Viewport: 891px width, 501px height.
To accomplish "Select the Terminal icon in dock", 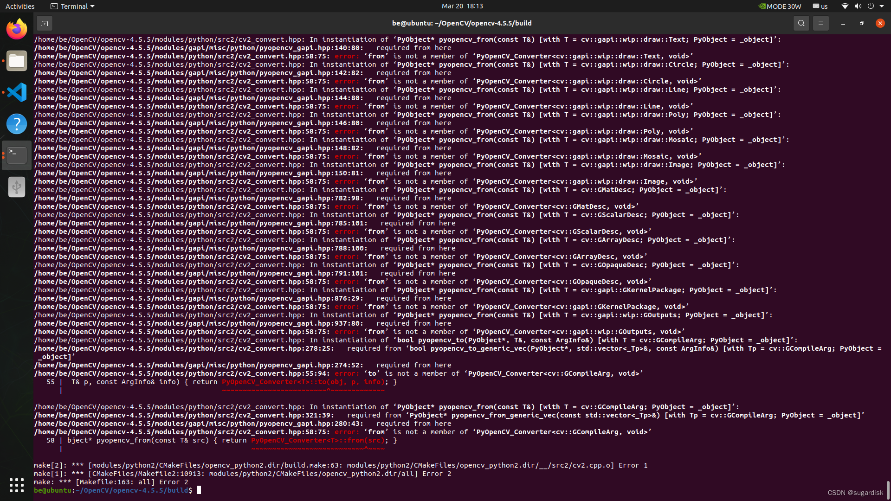I will [17, 155].
